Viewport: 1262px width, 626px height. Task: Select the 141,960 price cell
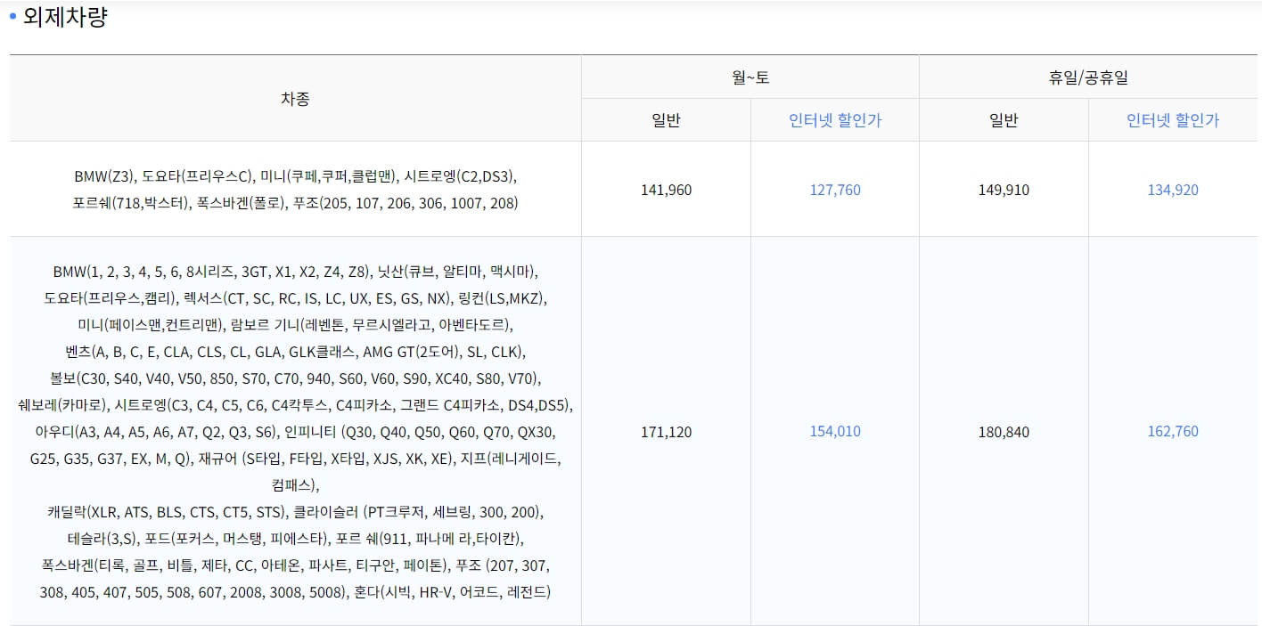[666, 190]
